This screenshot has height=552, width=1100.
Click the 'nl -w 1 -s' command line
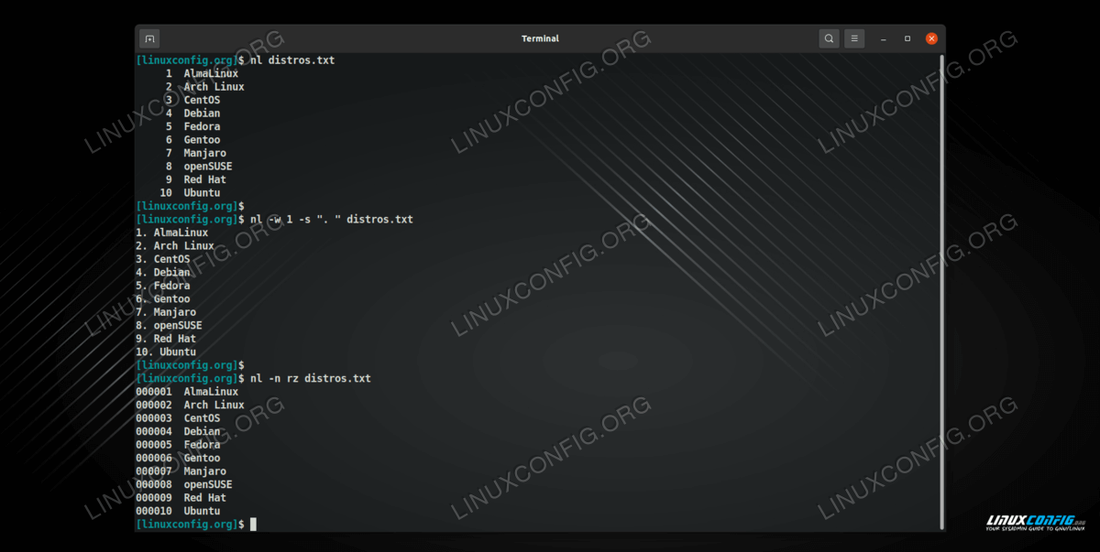pyautogui.click(x=325, y=220)
